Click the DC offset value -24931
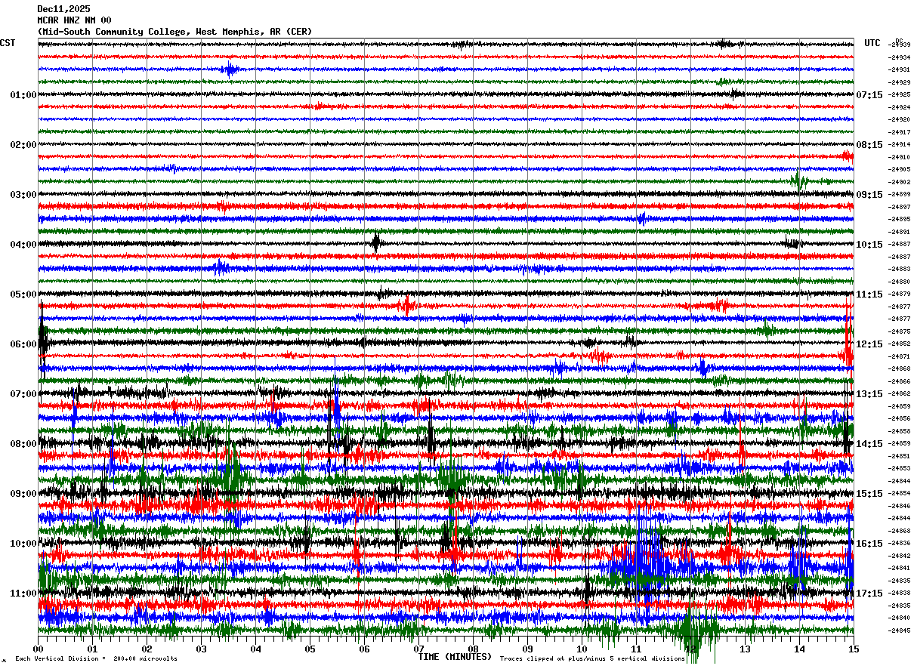 coord(900,69)
